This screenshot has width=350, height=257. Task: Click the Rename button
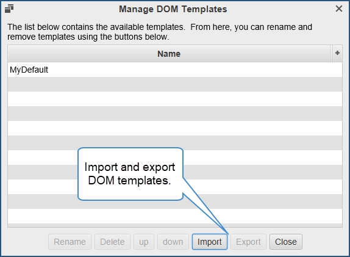[70, 242]
